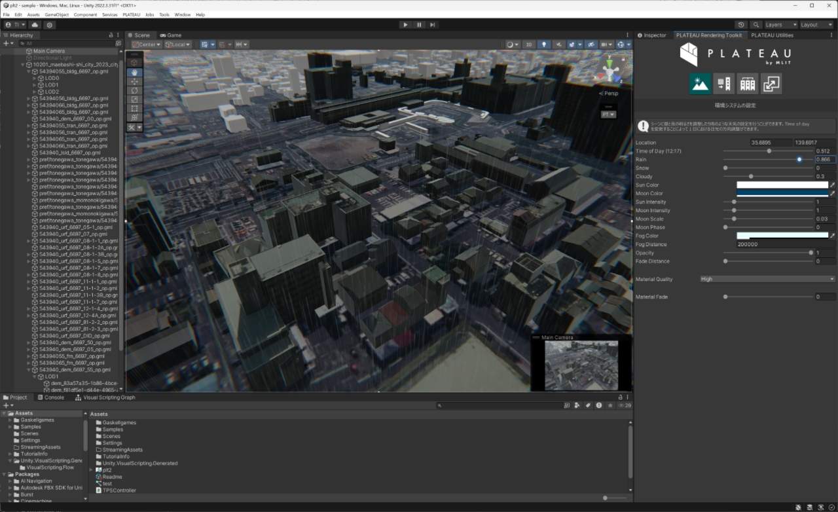Select the Rotate tool in scene overlay

(x=134, y=90)
